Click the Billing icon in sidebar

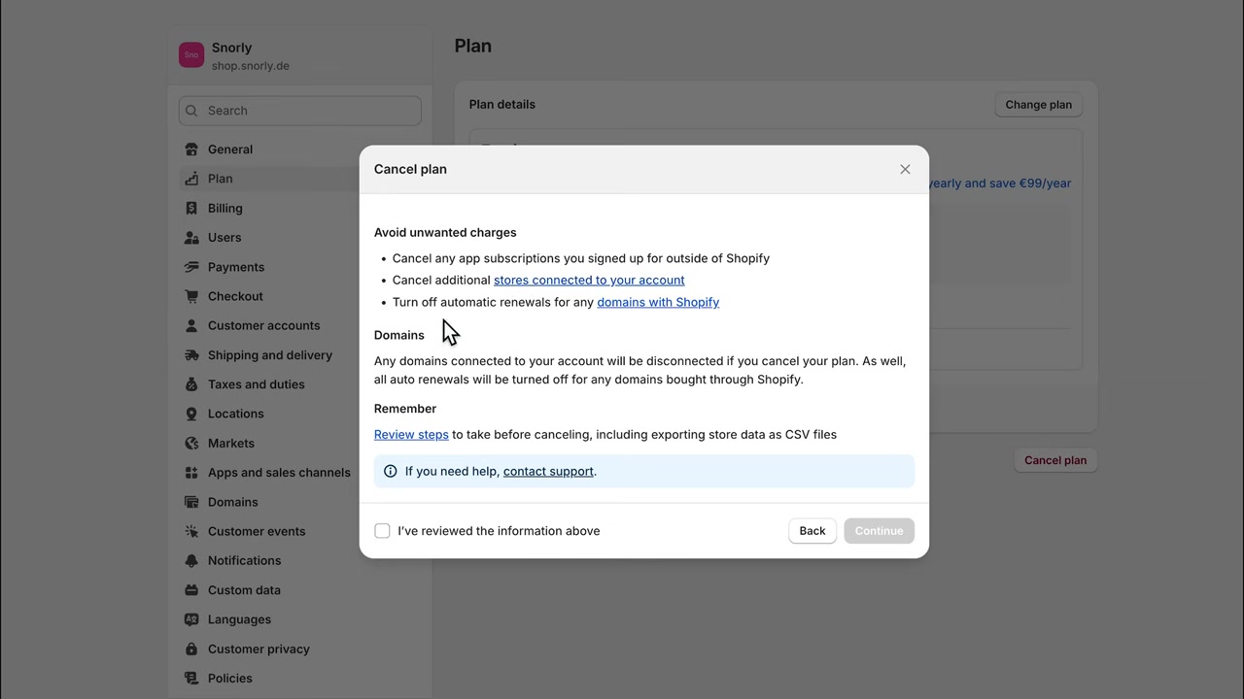pos(191,208)
